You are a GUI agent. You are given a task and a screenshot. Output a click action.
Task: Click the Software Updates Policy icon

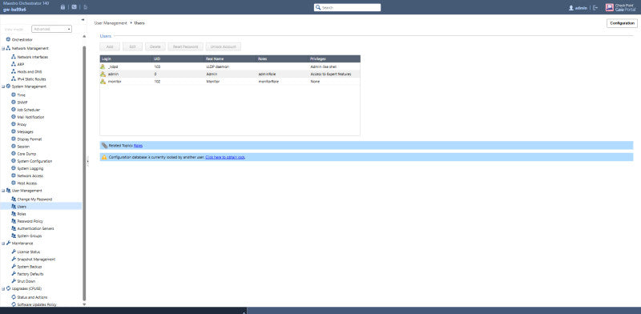click(14, 304)
